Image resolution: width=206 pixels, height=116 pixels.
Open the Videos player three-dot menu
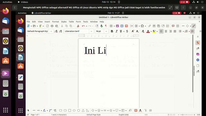click(x=183, y=8)
